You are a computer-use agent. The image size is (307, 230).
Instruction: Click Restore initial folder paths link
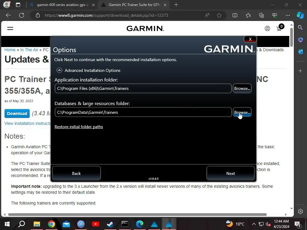[79, 127]
